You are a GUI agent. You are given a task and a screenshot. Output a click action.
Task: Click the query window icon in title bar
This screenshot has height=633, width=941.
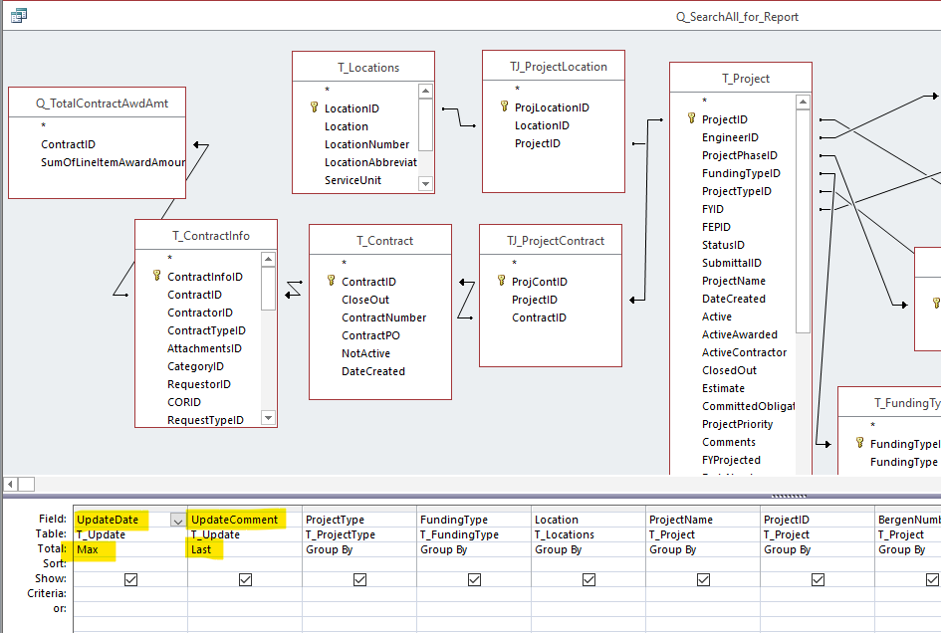point(19,16)
